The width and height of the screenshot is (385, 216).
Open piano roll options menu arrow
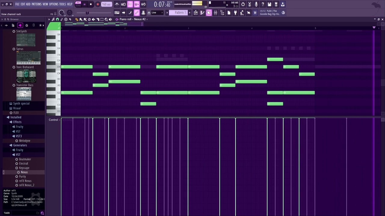[49, 19]
